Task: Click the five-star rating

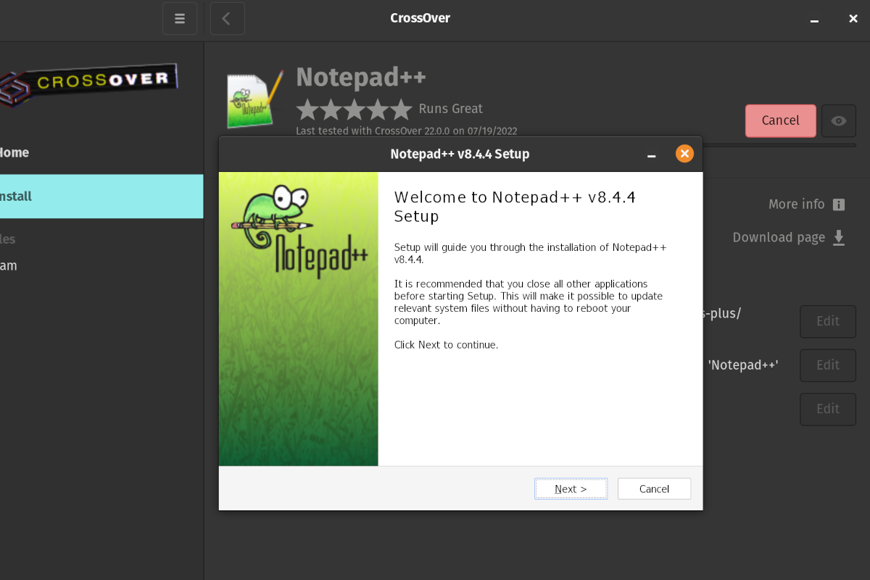Action: pyautogui.click(x=354, y=109)
